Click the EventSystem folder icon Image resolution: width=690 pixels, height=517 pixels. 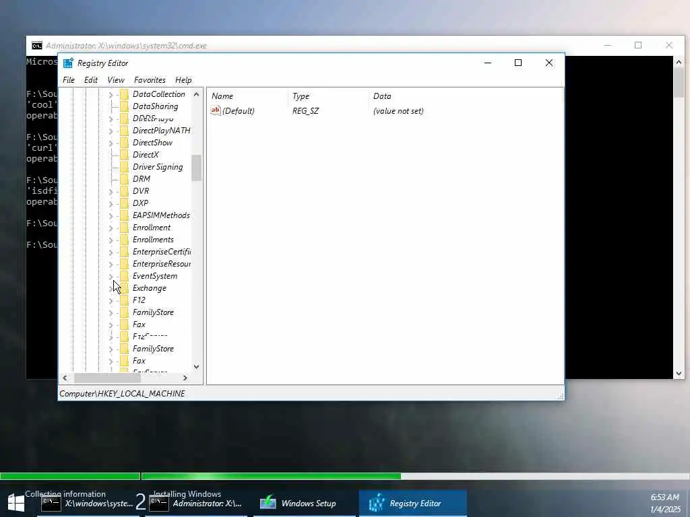124,276
